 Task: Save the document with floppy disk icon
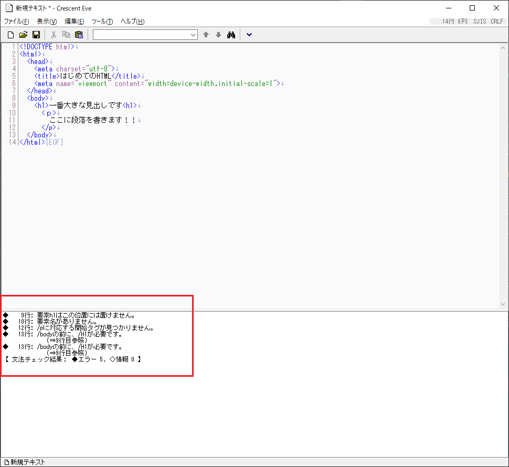point(36,35)
